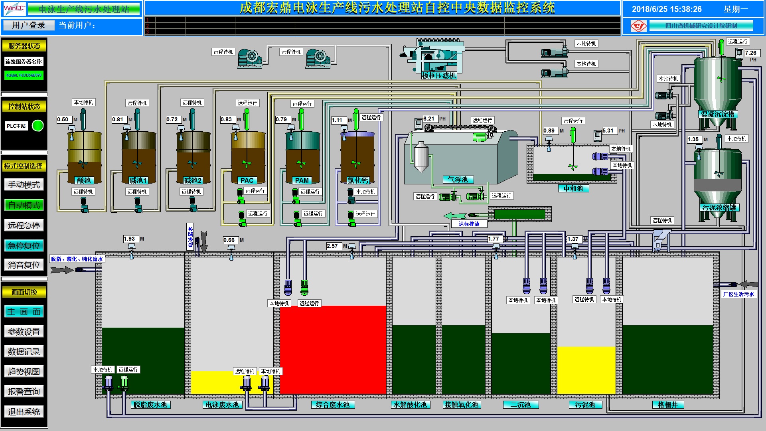The height and width of the screenshot is (431, 766).
Task: Click the upper PAC metering pump
Action: coord(240,196)
